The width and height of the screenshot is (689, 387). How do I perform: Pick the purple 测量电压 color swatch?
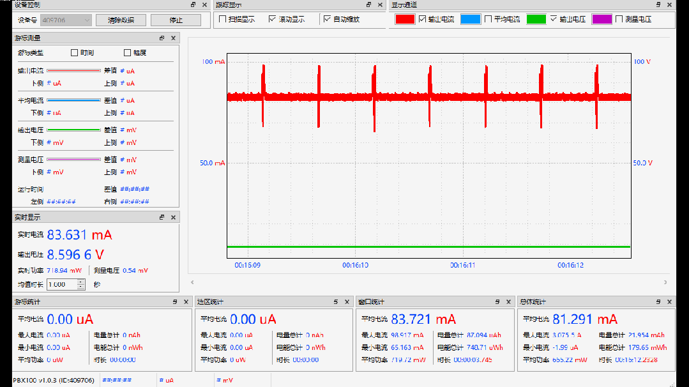[x=602, y=19]
